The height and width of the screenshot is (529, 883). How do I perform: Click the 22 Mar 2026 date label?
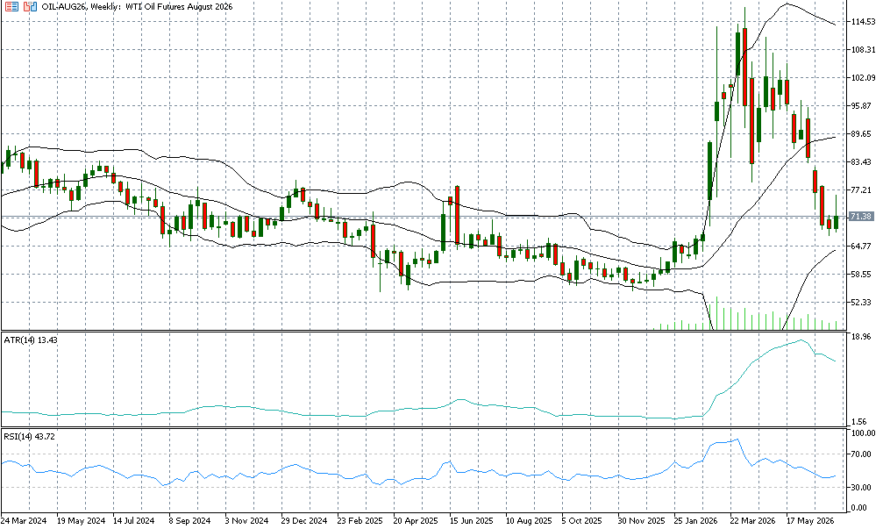[x=753, y=520]
